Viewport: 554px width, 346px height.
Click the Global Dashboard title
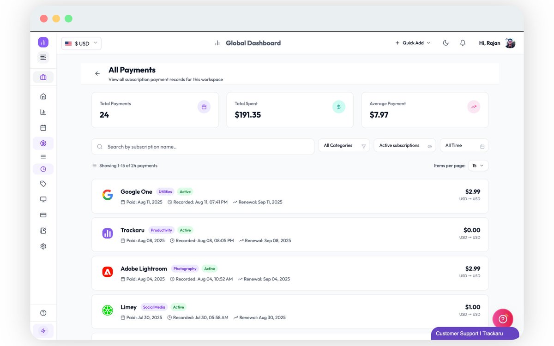pyautogui.click(x=253, y=43)
